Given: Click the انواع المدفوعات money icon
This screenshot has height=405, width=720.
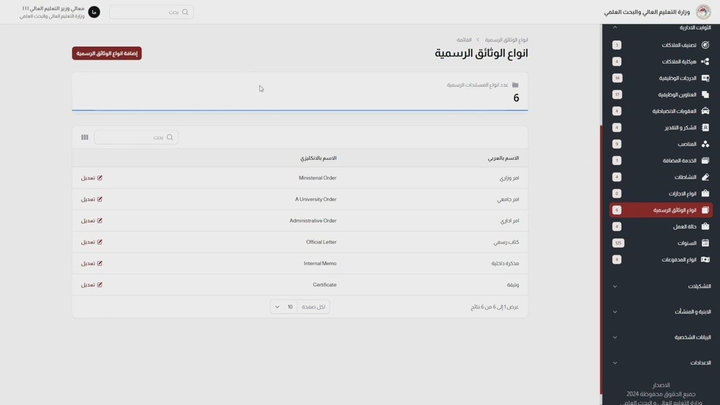Looking at the screenshot, I should [705, 259].
